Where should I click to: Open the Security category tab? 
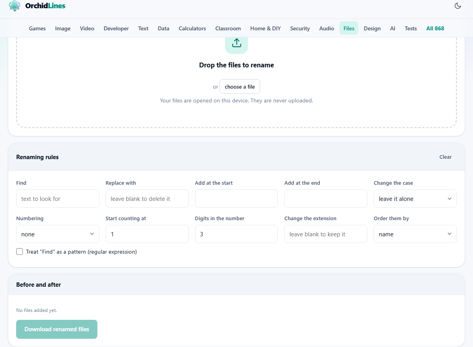coord(300,28)
